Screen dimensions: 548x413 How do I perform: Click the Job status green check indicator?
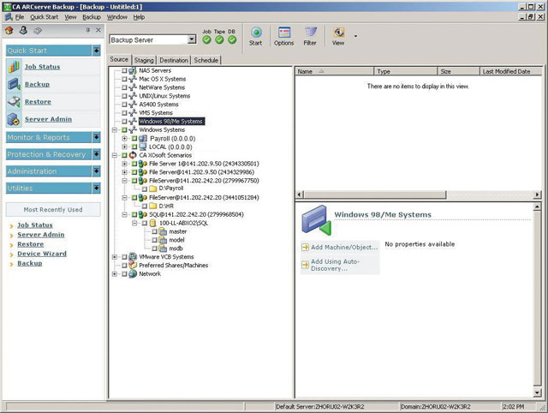(207, 40)
